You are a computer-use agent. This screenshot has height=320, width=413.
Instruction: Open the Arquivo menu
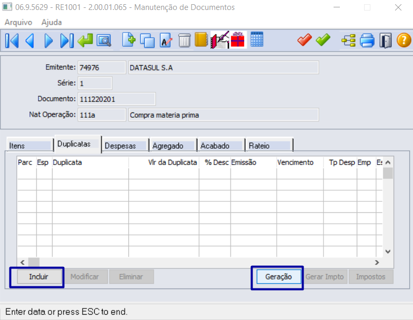coord(18,22)
